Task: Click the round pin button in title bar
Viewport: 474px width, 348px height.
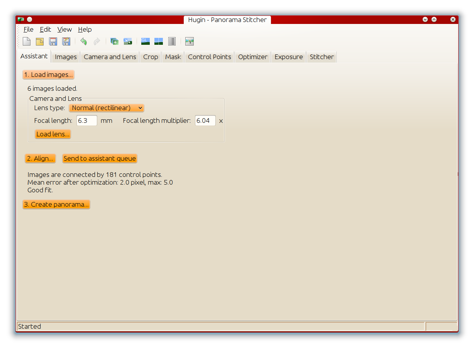Action: [x=30, y=20]
